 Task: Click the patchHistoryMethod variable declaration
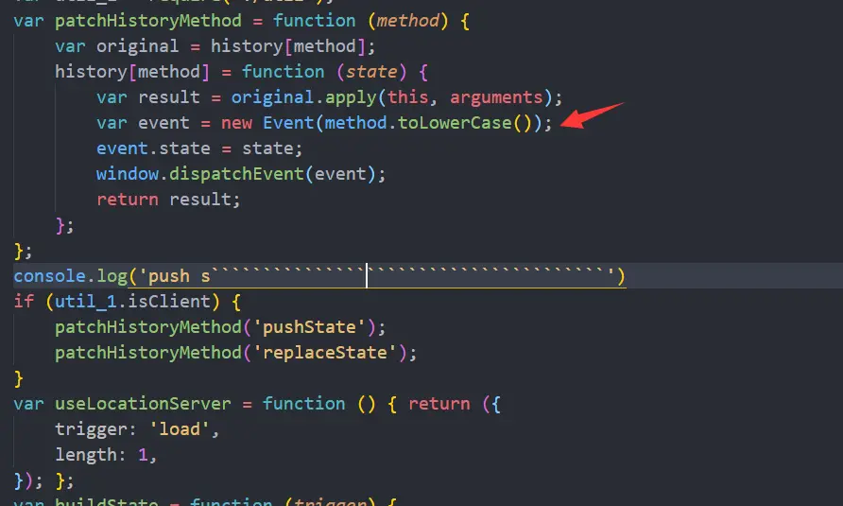tap(148, 21)
